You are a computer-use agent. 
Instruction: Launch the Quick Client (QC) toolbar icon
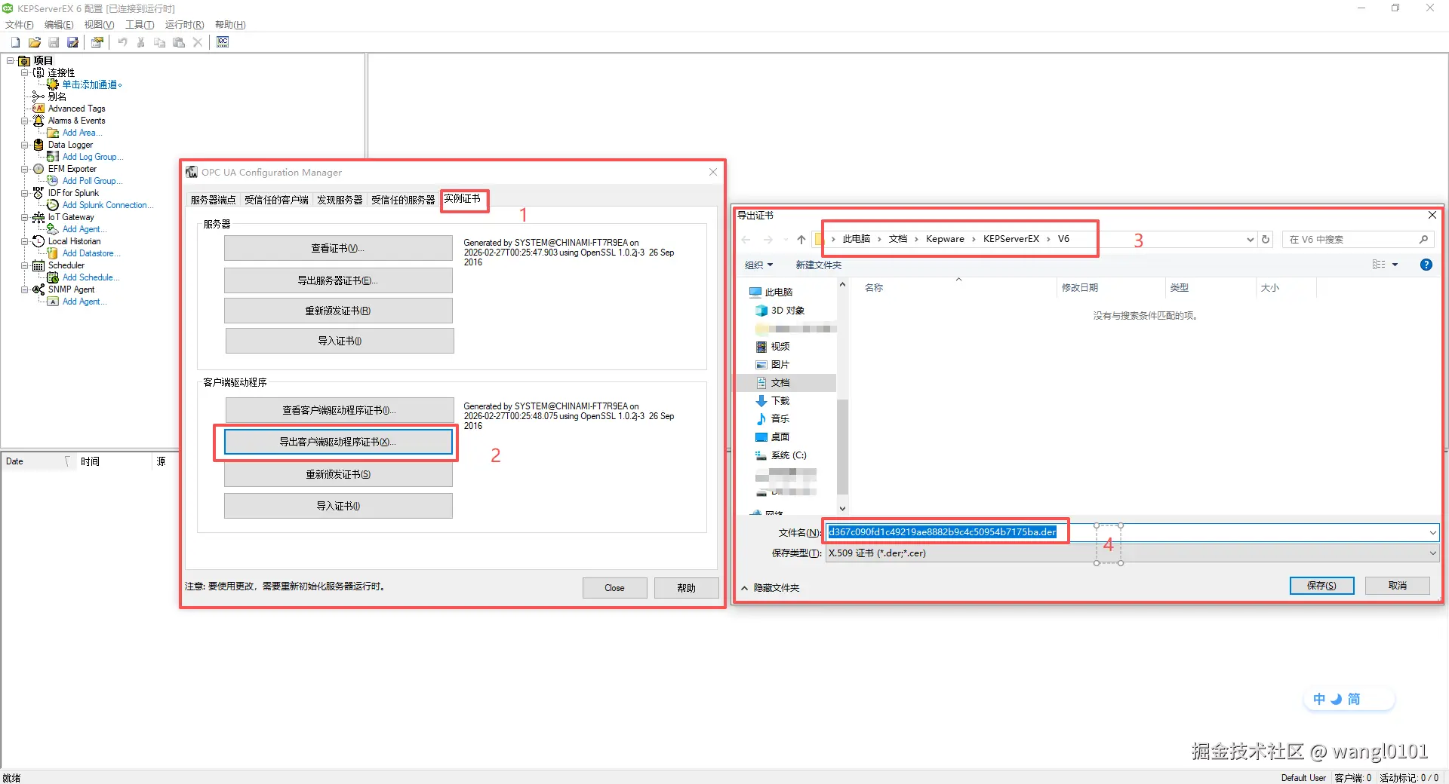(x=223, y=42)
